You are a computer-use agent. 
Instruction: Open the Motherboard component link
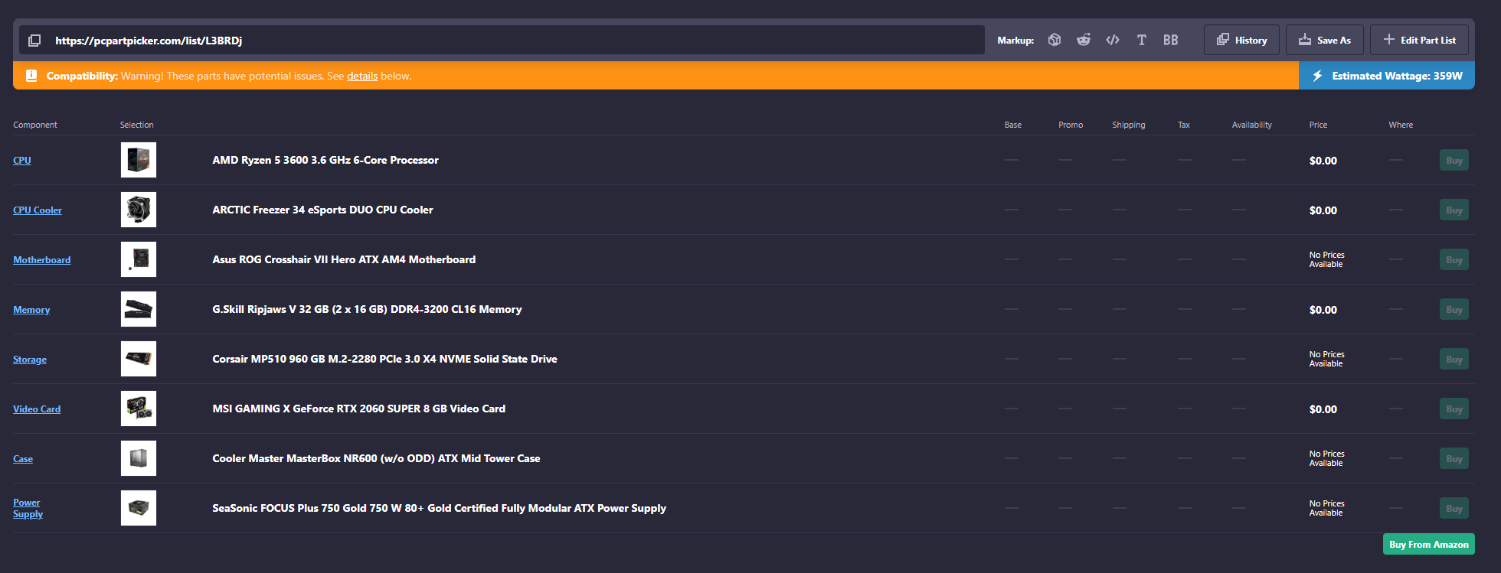coord(42,259)
